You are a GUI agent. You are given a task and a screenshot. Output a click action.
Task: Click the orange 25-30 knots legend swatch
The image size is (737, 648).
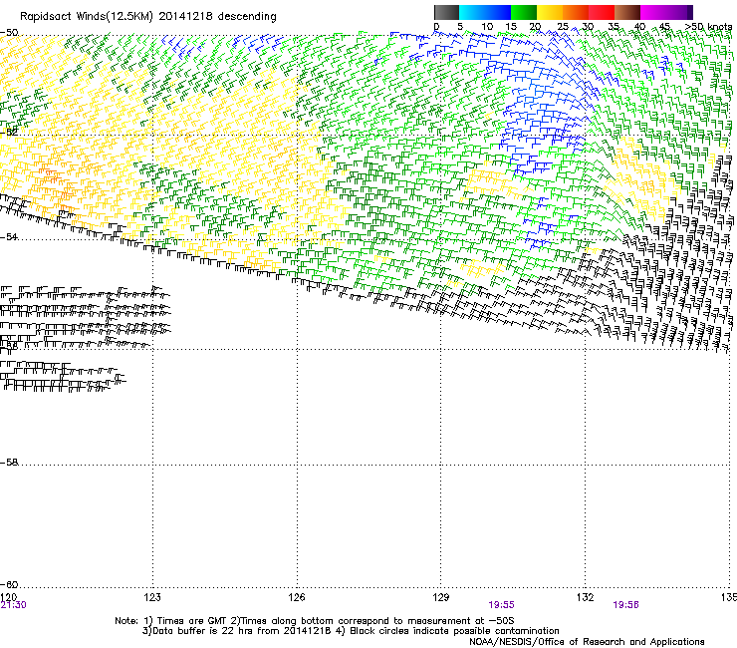click(576, 12)
